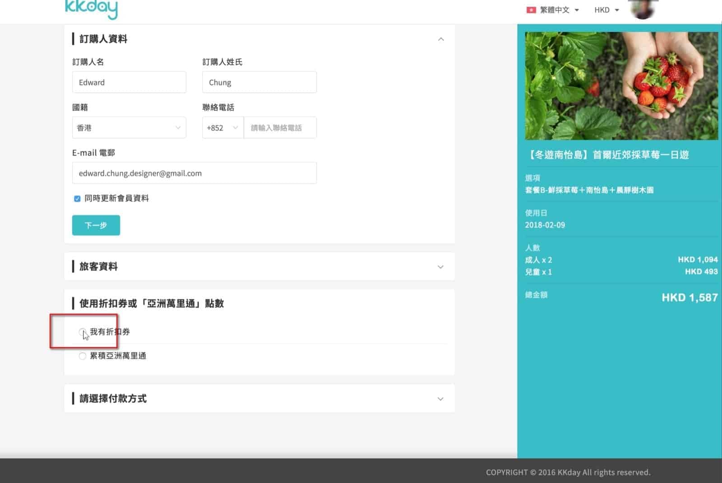Click the 訂購人名 field with Edward
The image size is (722, 483).
(x=129, y=82)
